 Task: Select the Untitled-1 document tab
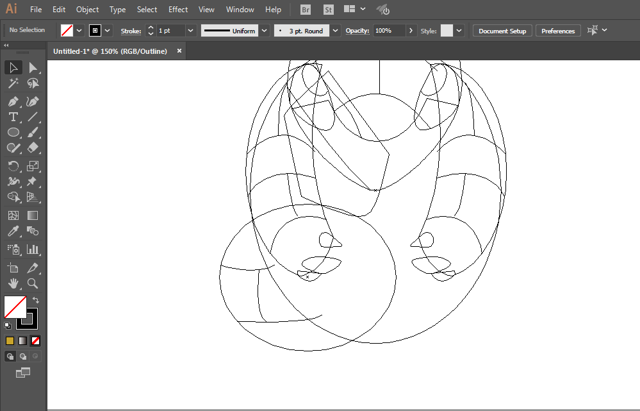[x=110, y=51]
